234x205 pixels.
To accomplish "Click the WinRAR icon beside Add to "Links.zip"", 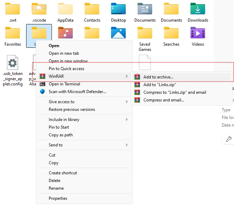I will pyautogui.click(x=137, y=85).
